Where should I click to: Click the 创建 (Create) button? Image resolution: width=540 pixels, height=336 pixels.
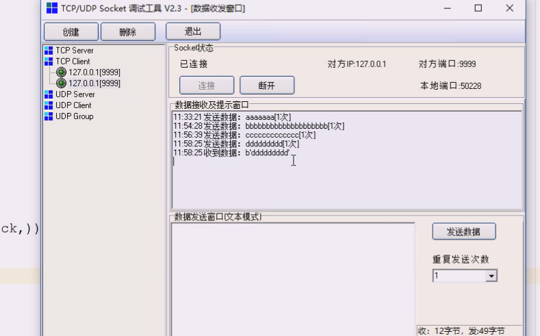click(71, 31)
